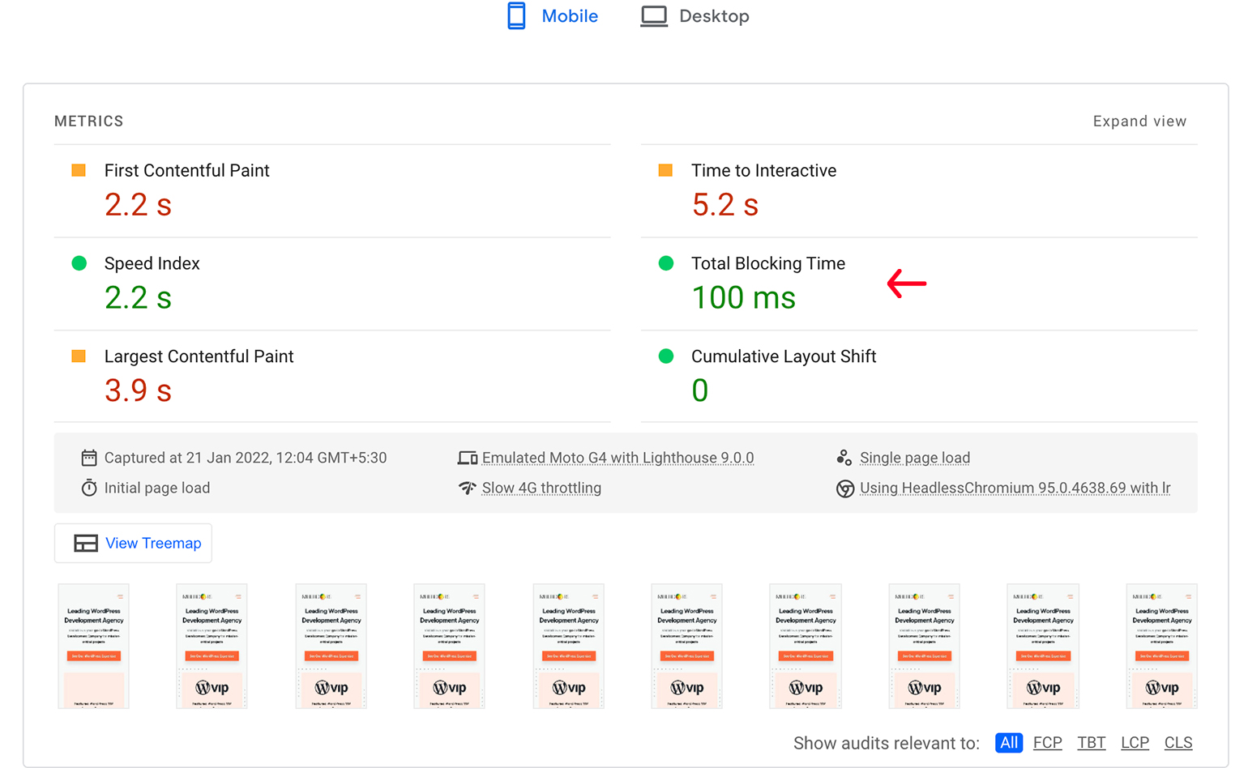Click the stopwatch icon beside Initial page load

click(89, 489)
